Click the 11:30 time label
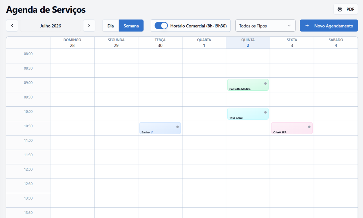The image size is (363, 218). pos(28,155)
